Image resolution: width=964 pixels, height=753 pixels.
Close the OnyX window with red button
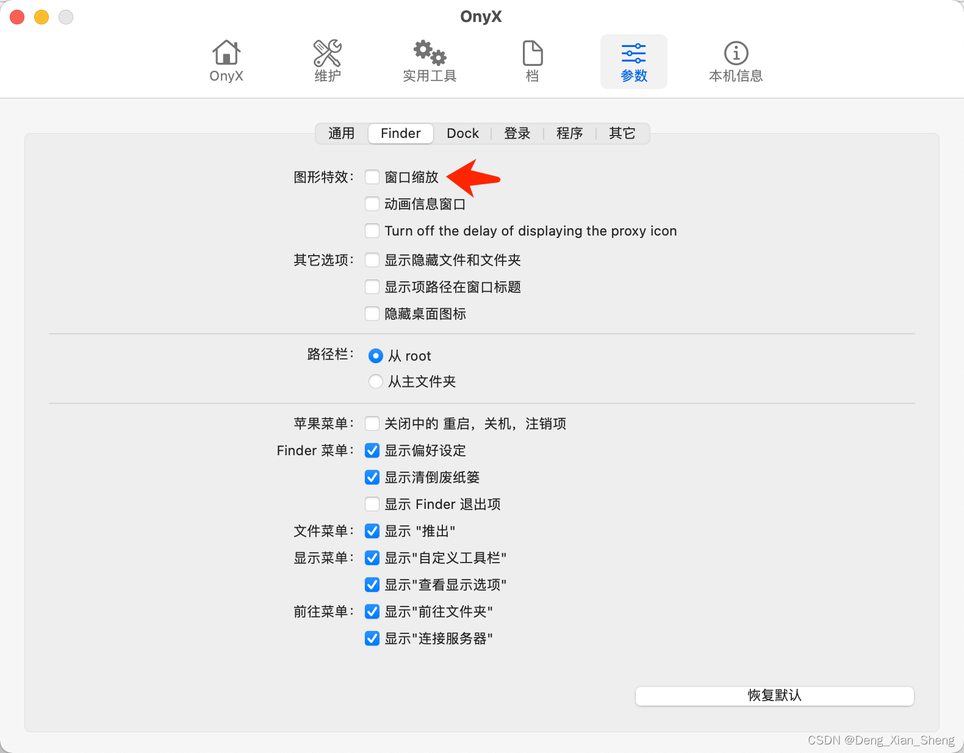(17, 17)
